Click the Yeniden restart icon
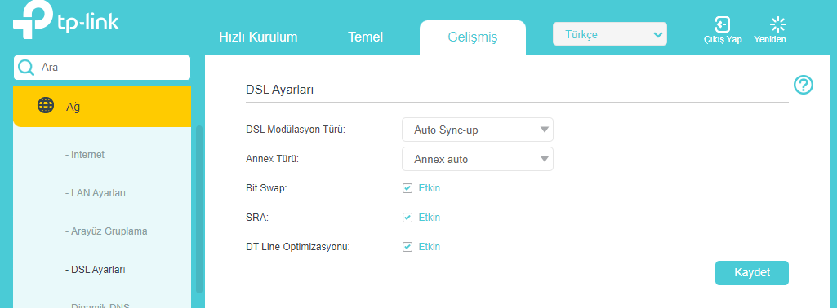Viewport: 837px width, 308px height. click(x=777, y=24)
